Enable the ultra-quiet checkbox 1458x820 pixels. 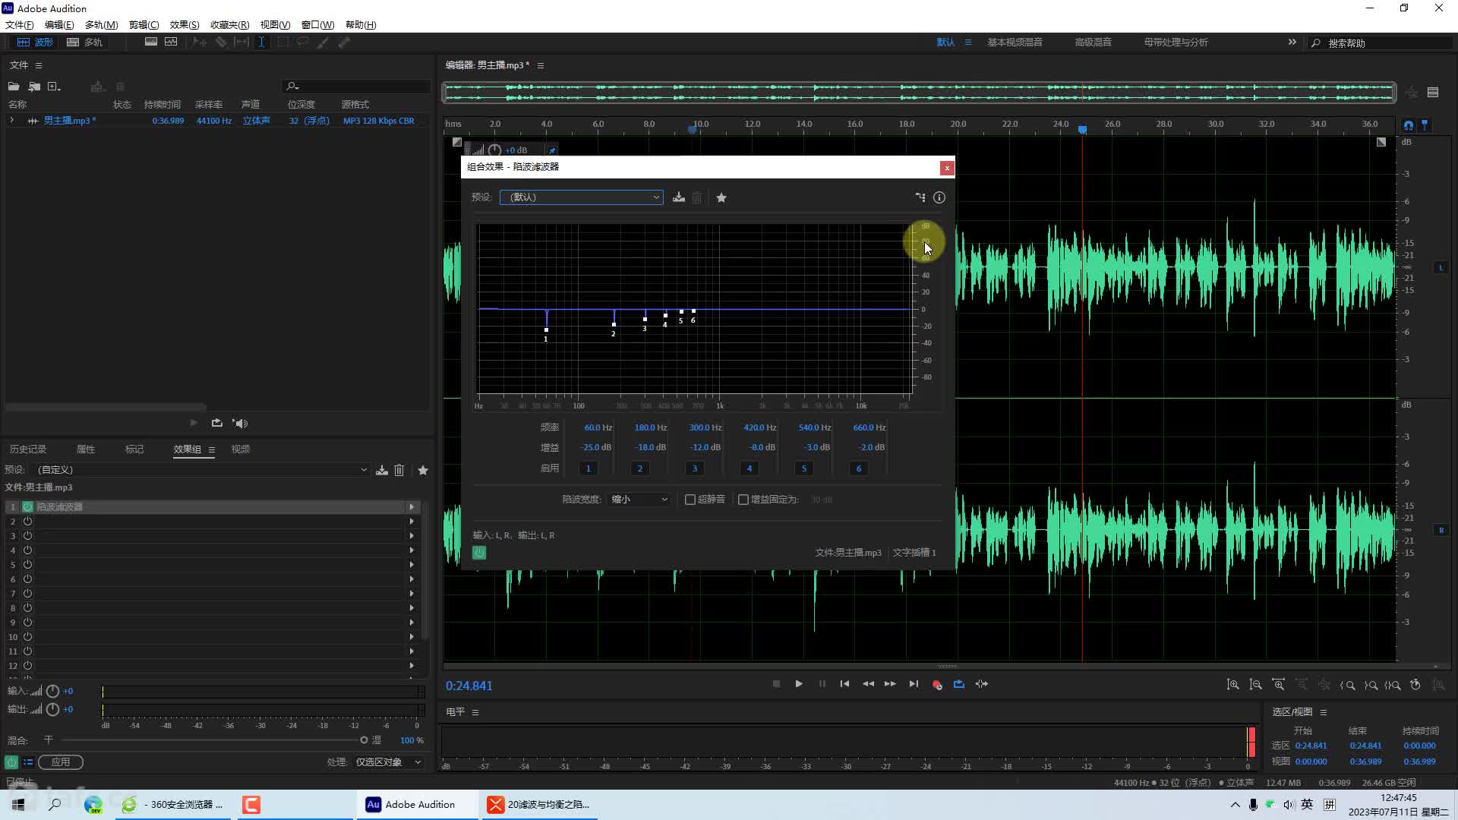[x=690, y=500]
